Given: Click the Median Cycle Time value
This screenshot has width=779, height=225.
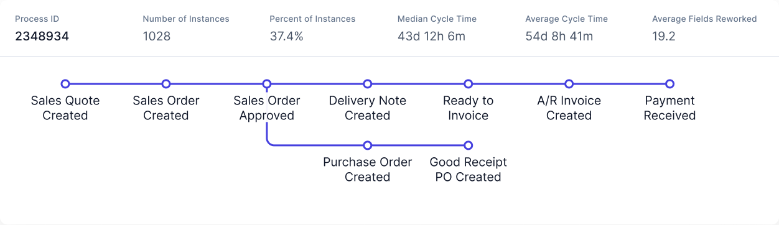Looking at the screenshot, I should point(431,36).
